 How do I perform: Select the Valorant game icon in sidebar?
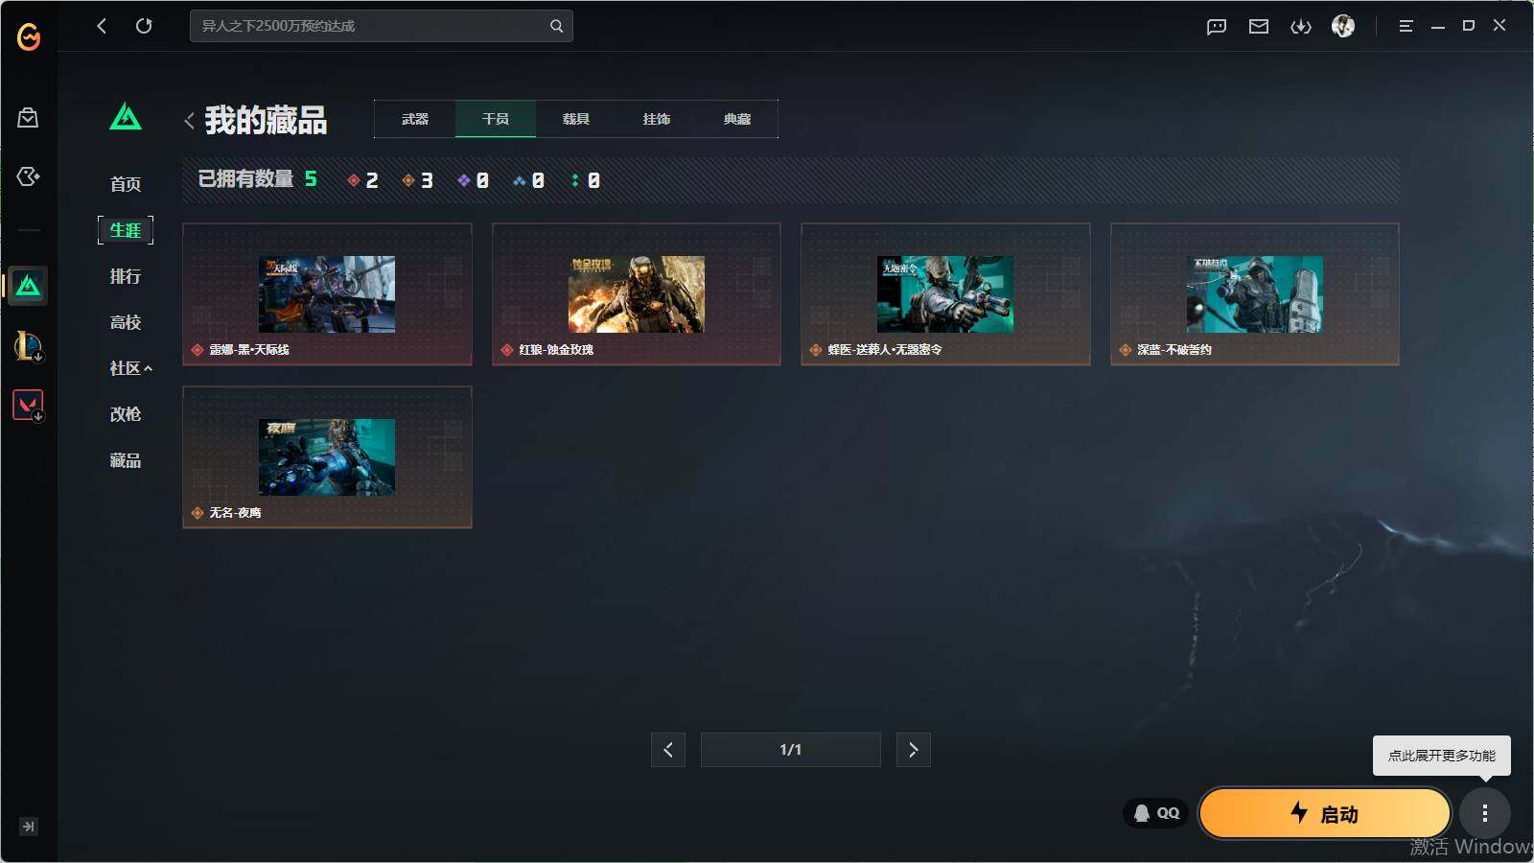coord(28,406)
